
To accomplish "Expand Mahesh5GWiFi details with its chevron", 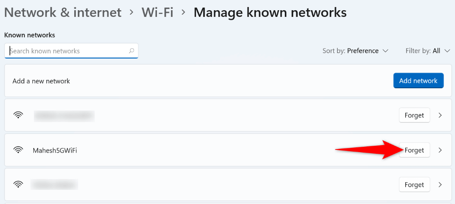I will [x=440, y=150].
